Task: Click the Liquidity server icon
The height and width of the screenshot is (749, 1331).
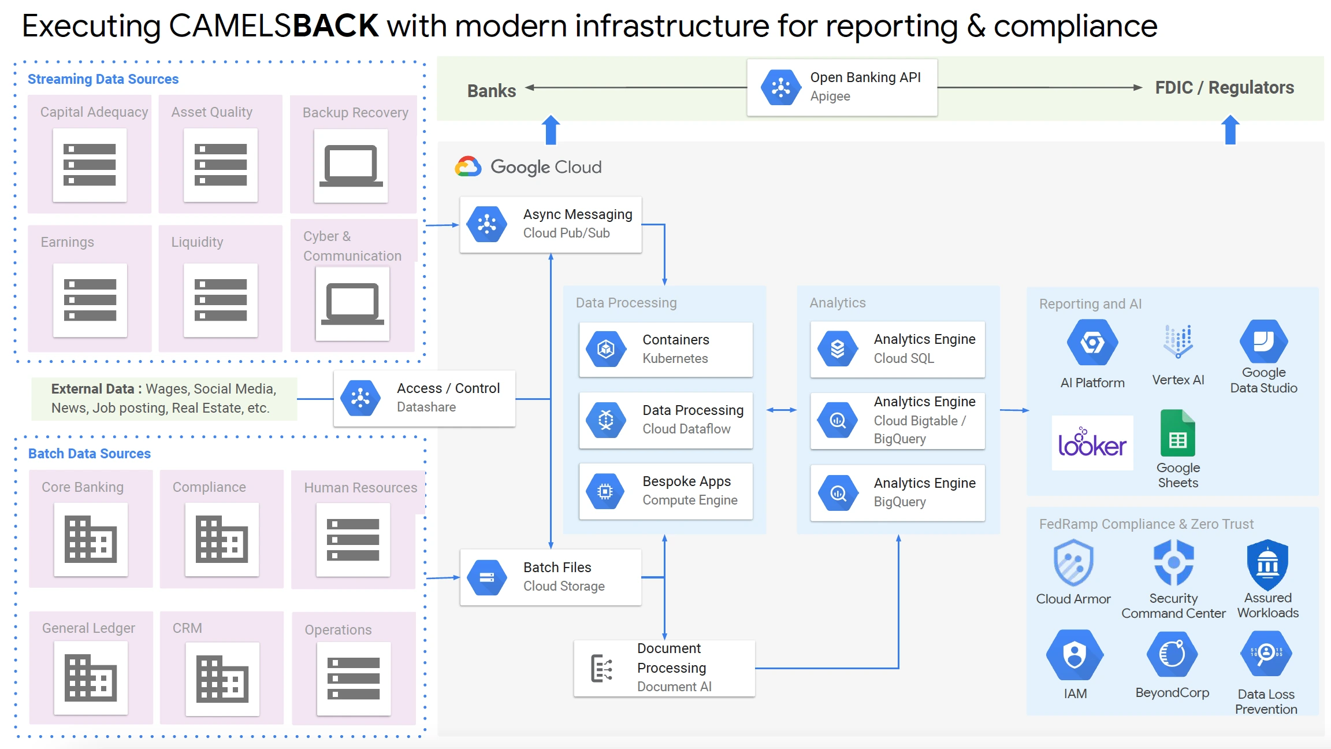Action: tap(221, 301)
